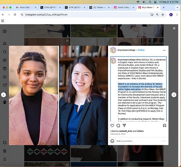Switch to Gmail Inbox tab
The height and width of the screenshot is (167, 181).
click(x=26, y=8)
